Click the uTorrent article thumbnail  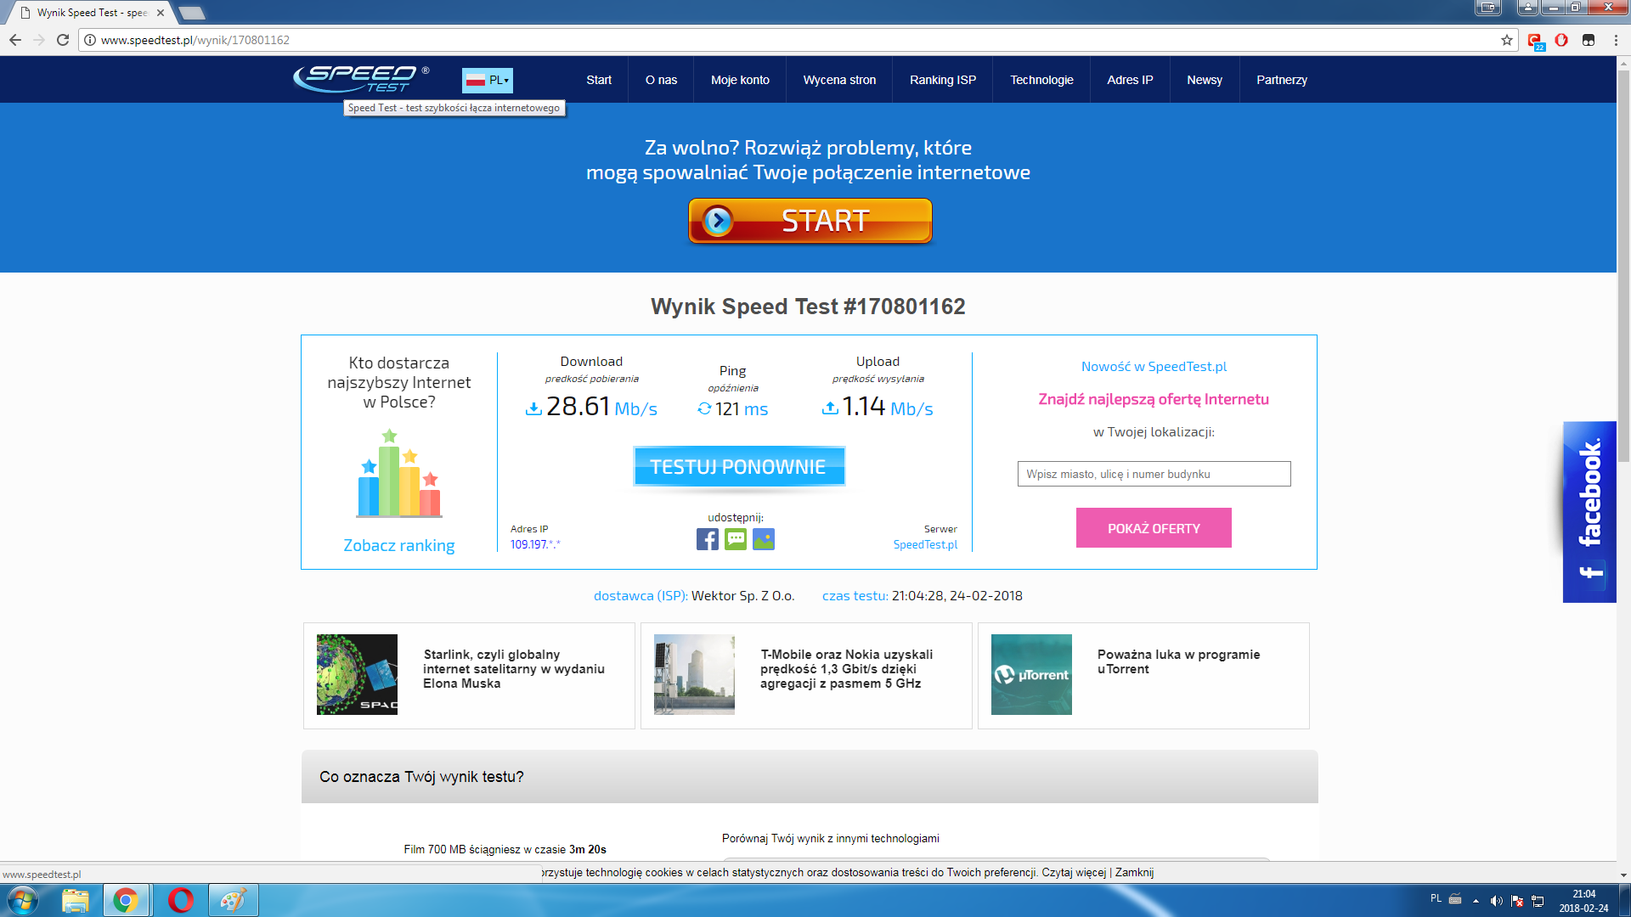coord(1031,674)
